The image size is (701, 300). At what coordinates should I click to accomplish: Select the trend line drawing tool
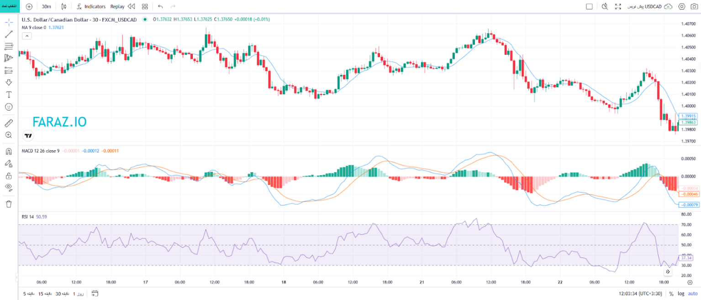(9, 34)
